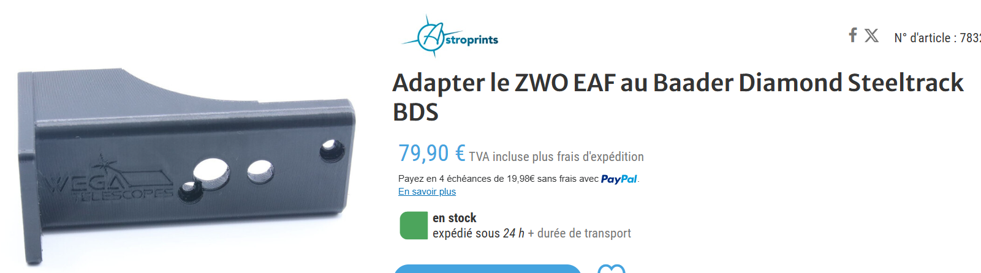This screenshot has width=981, height=273.
Task: Click the en stock label
Action: pyautogui.click(x=454, y=218)
